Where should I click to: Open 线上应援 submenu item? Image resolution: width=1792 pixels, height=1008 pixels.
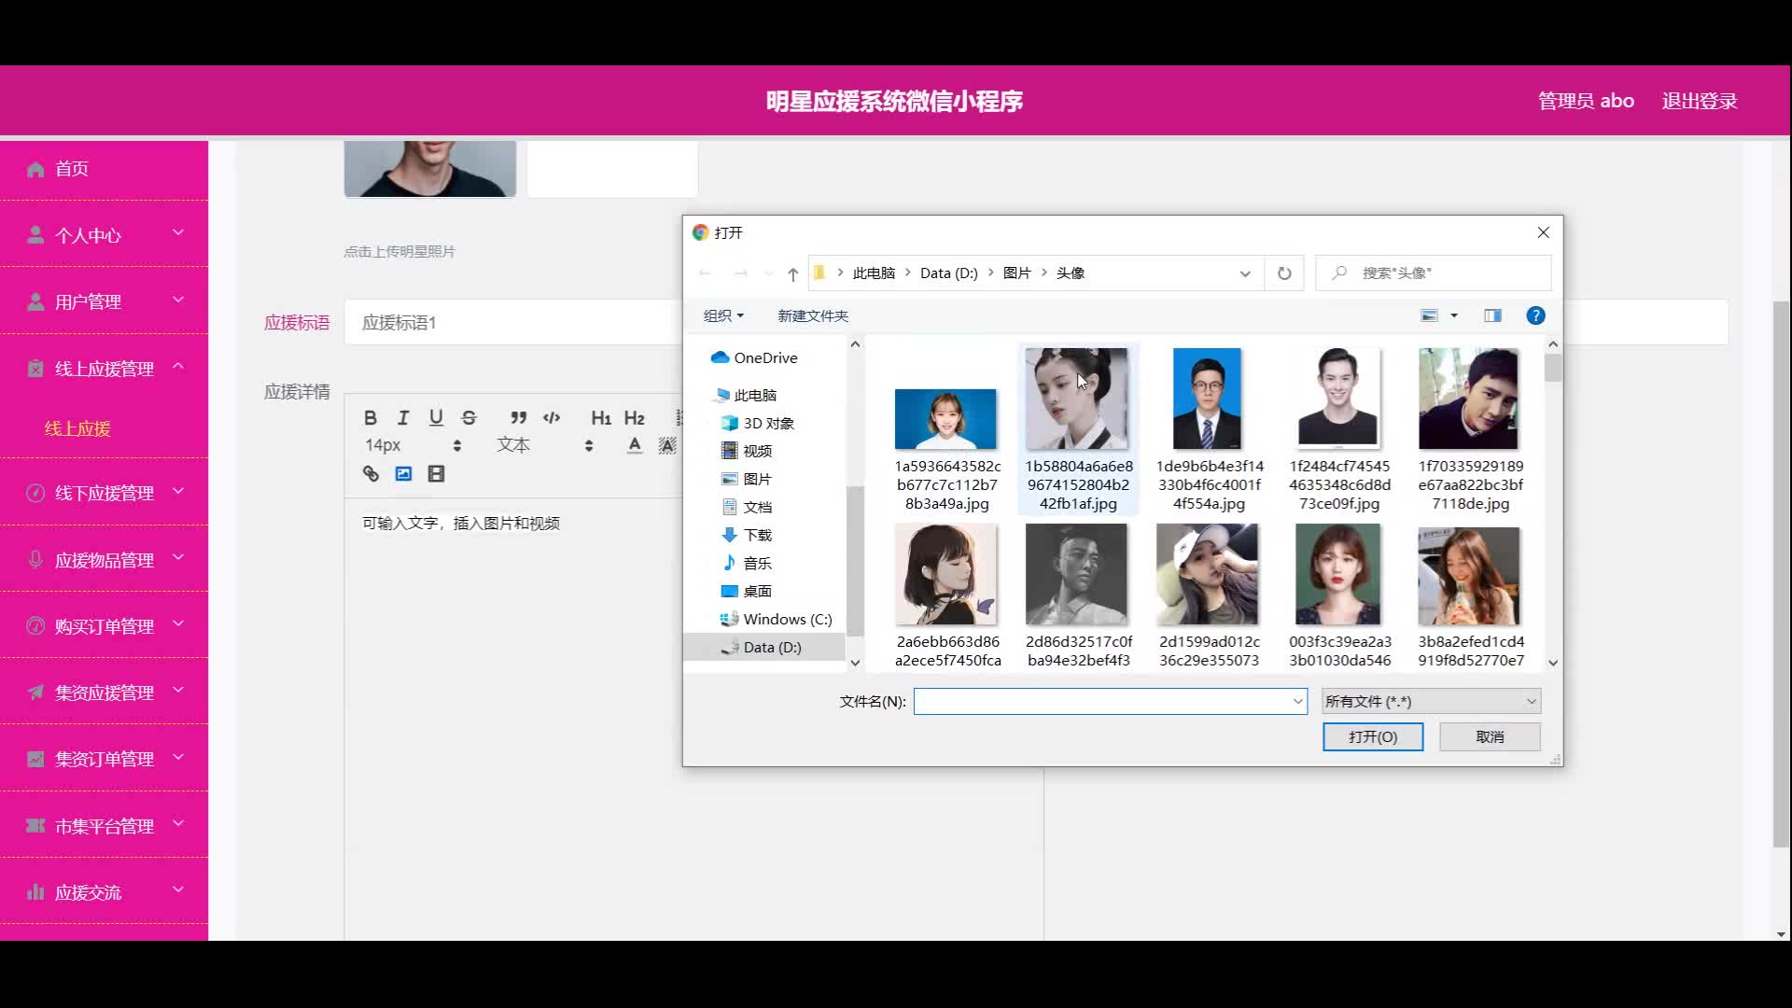[77, 428]
